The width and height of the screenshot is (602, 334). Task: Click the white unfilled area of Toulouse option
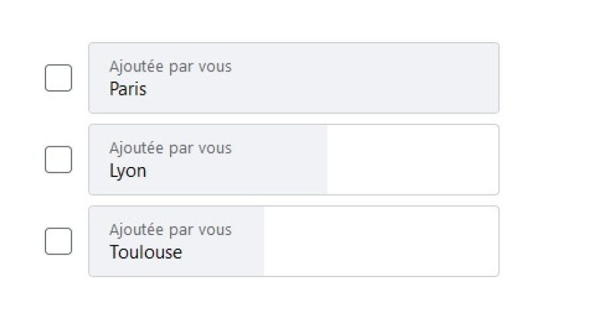click(x=381, y=242)
